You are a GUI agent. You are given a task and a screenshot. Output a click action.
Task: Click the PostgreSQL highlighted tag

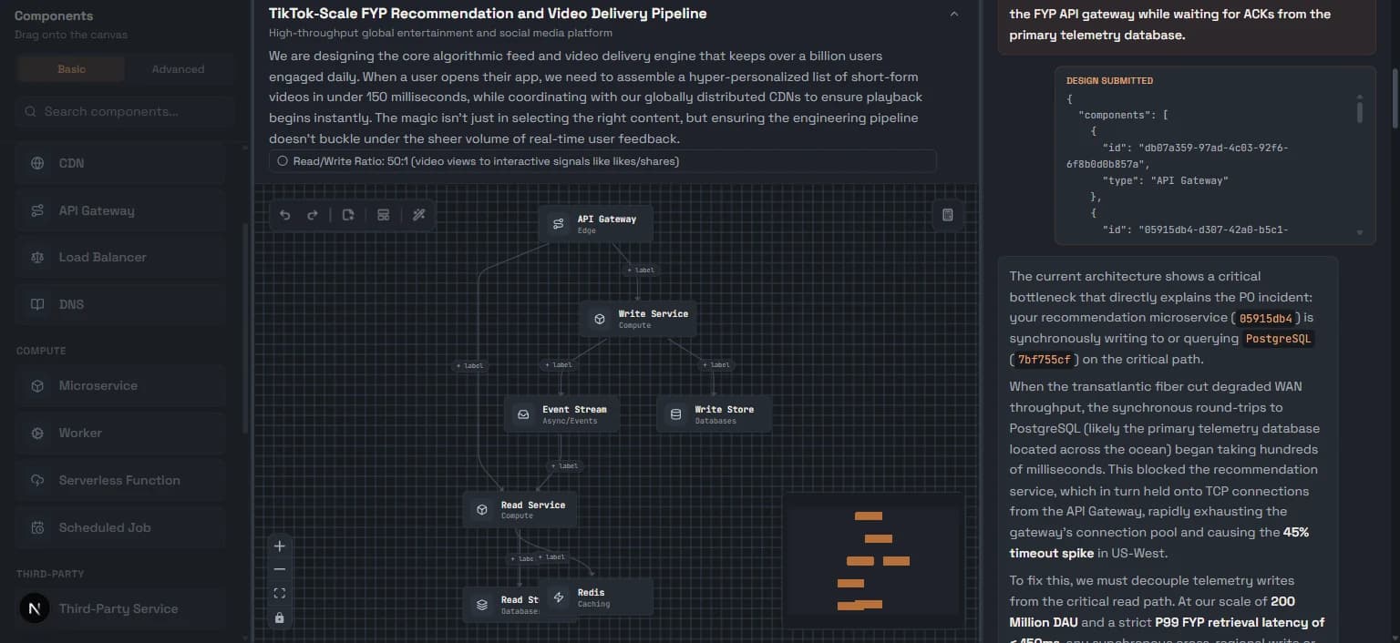pos(1278,339)
